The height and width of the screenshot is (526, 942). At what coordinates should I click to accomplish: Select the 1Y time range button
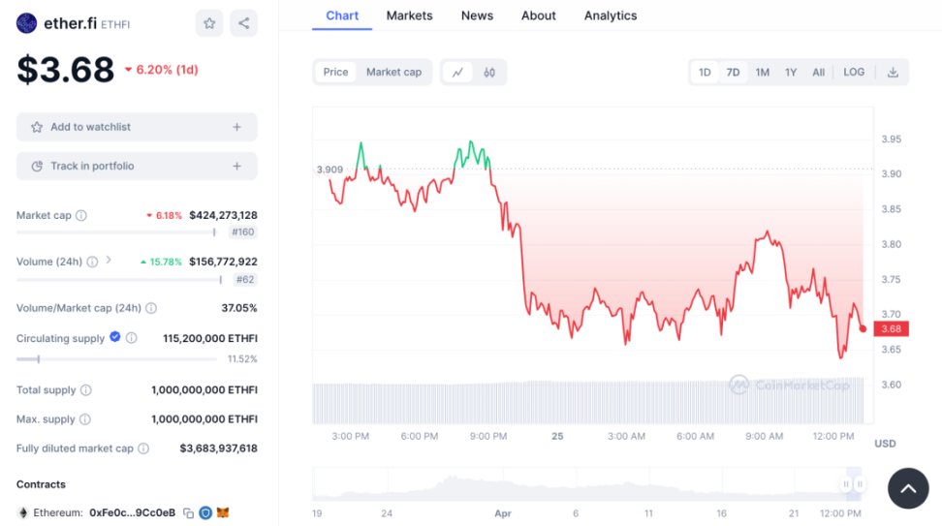coord(791,72)
